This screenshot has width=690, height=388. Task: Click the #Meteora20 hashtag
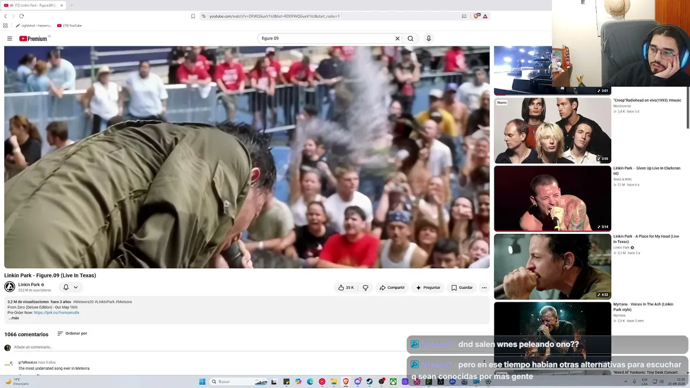tap(83, 302)
